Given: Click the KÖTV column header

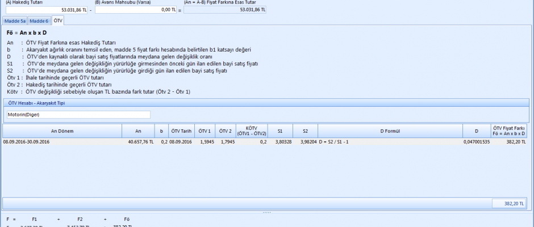Looking at the screenshot, I should [252, 131].
